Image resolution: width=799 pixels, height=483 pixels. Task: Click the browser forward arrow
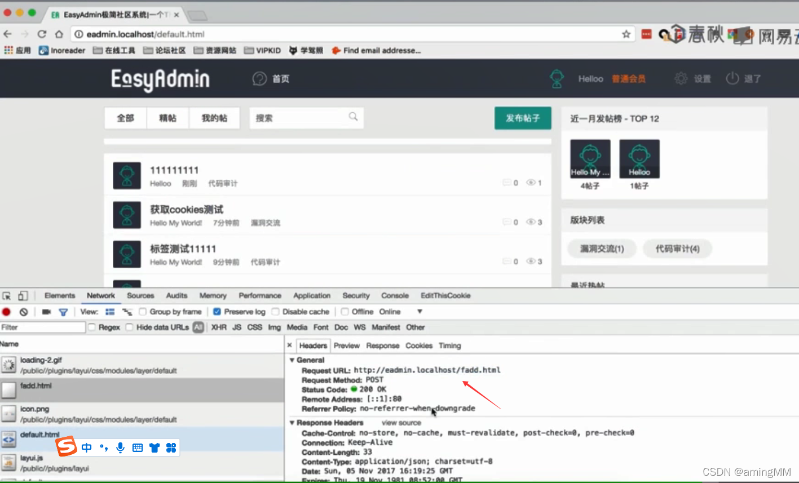coord(25,34)
